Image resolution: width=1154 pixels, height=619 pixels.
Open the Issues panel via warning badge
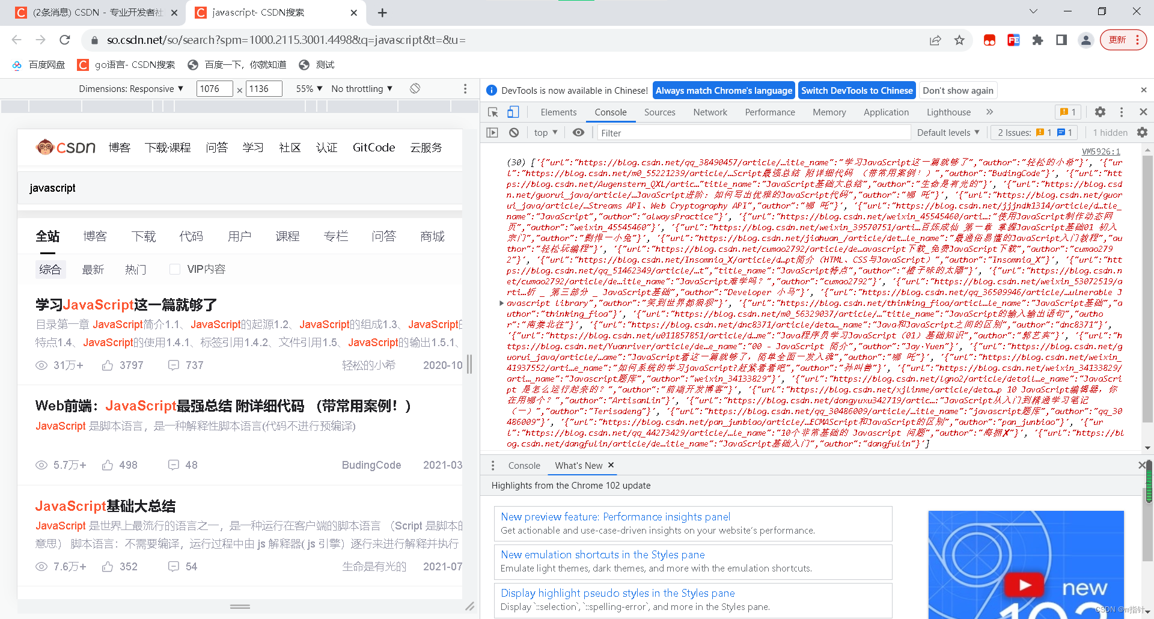[1068, 112]
